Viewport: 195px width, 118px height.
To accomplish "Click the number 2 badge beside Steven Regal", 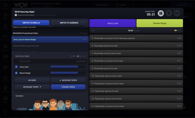I will click(16, 73).
